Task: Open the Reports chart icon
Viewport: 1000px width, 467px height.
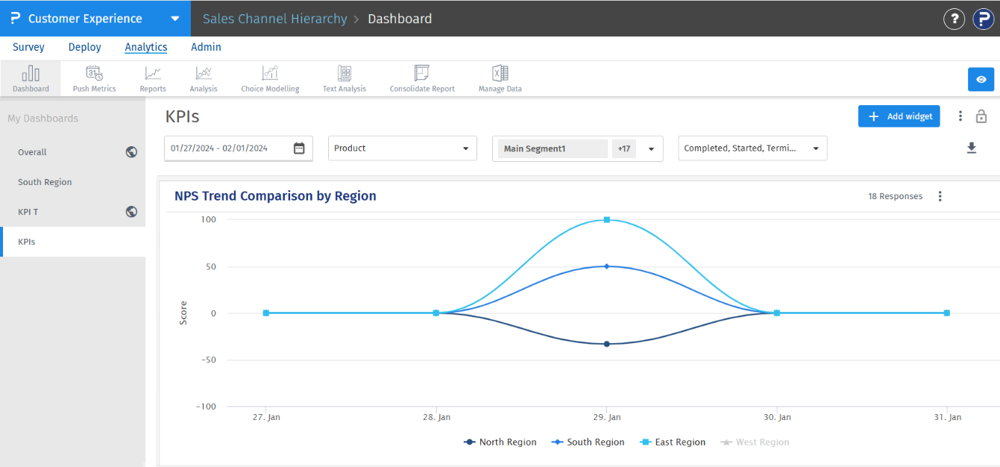Action: (153, 73)
